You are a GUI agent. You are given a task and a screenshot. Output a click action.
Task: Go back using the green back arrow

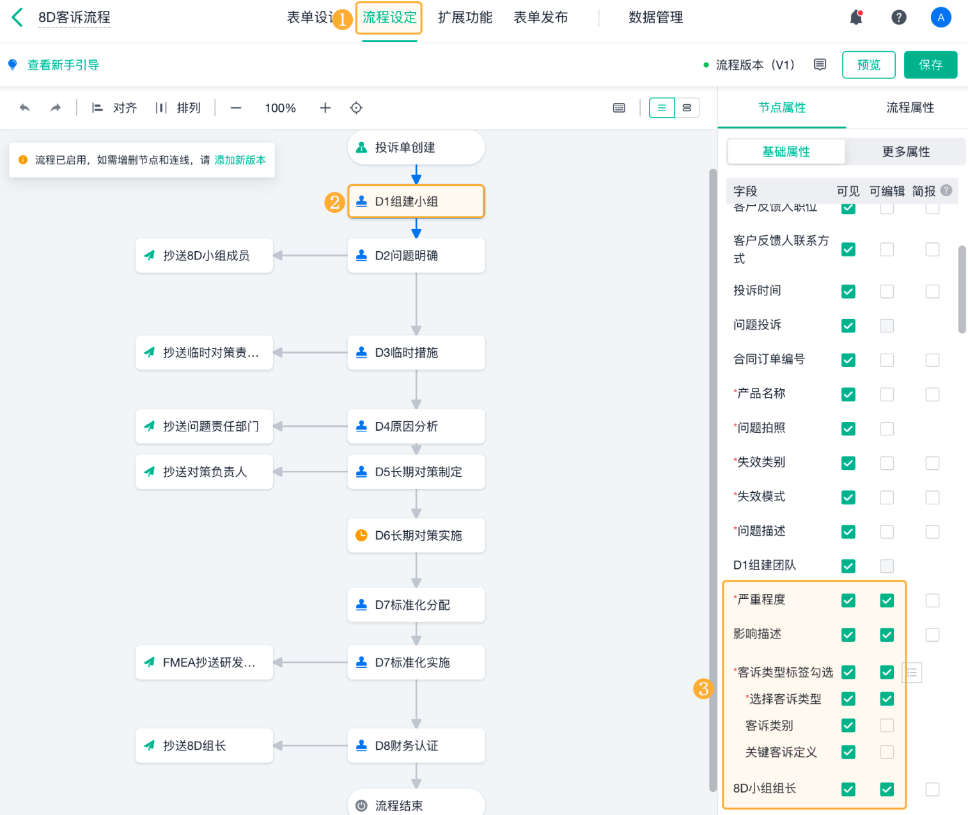pos(17,17)
